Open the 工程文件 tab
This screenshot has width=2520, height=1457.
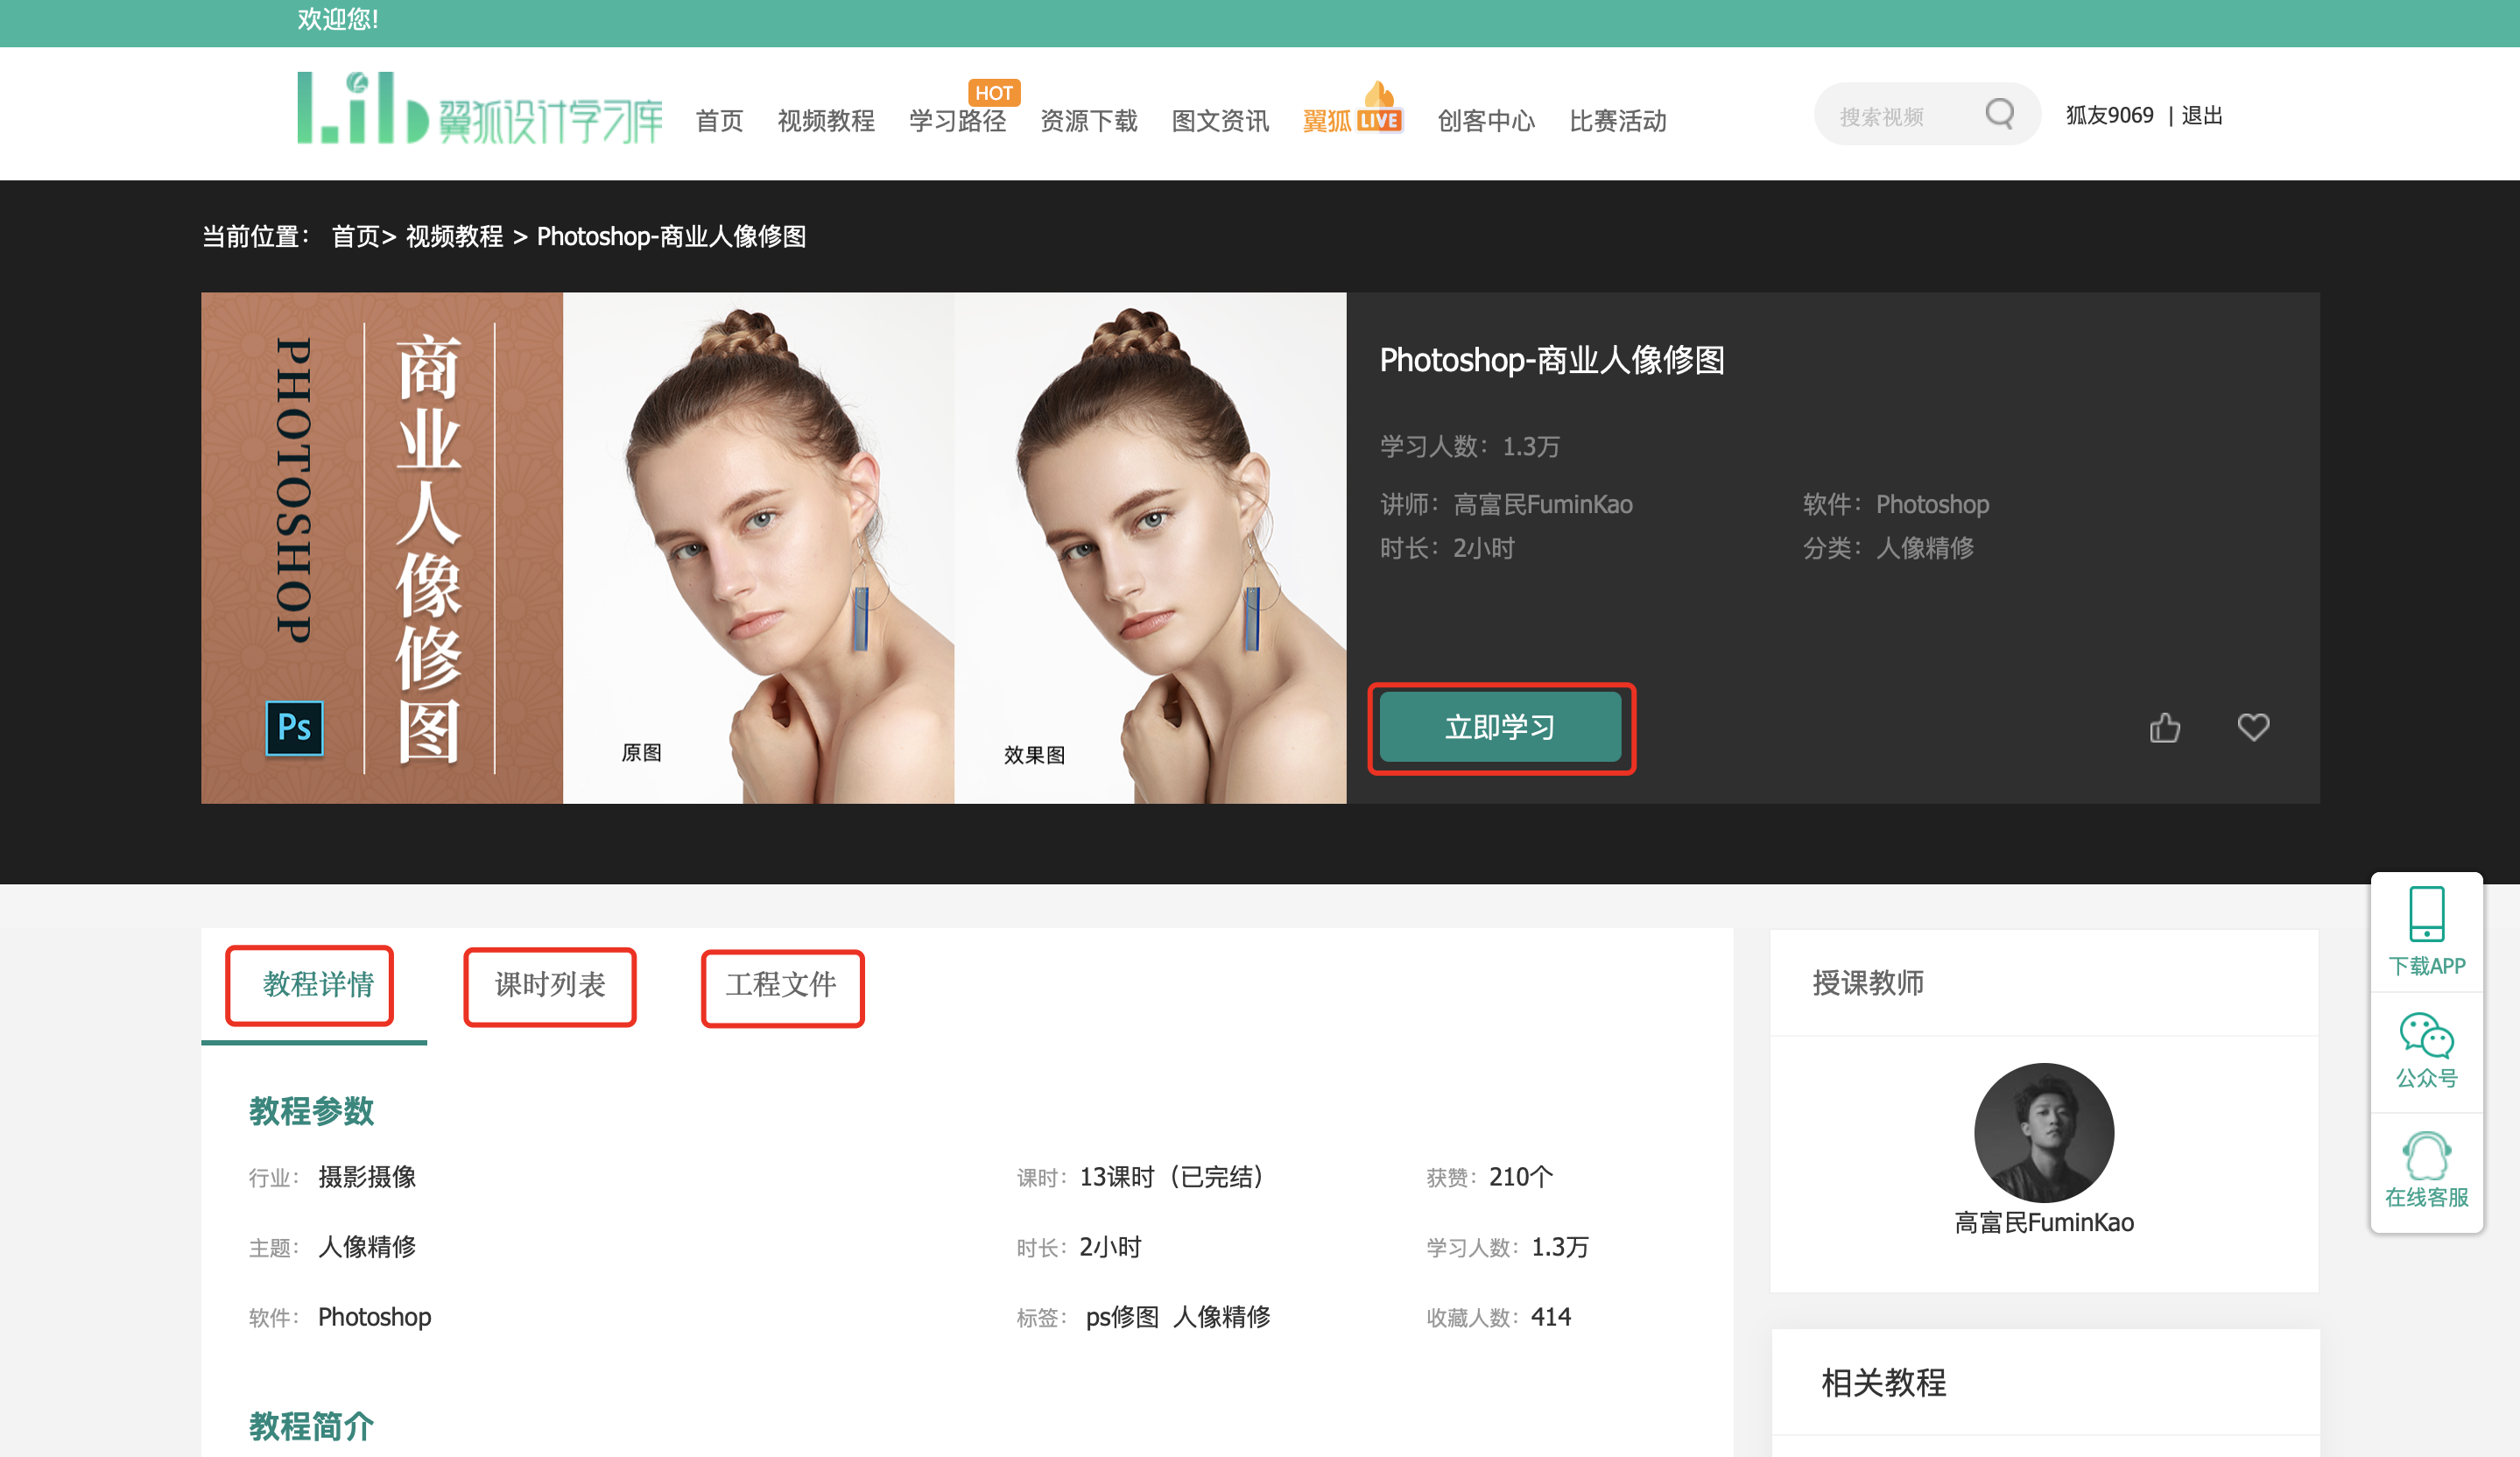click(781, 985)
